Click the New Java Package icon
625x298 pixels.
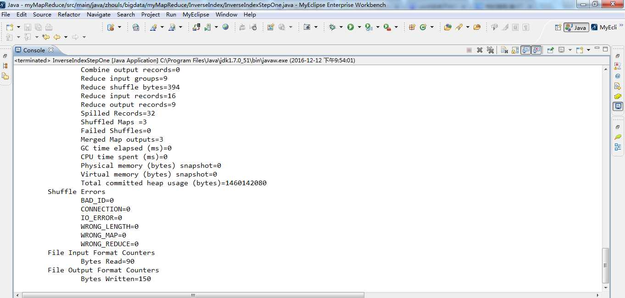coord(412,27)
